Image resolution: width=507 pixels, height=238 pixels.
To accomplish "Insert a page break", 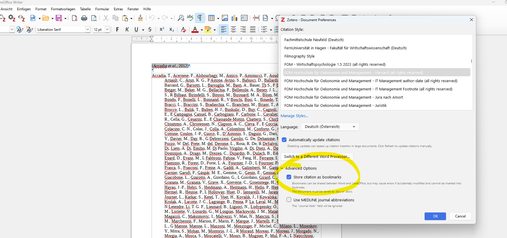I will pos(256,18).
